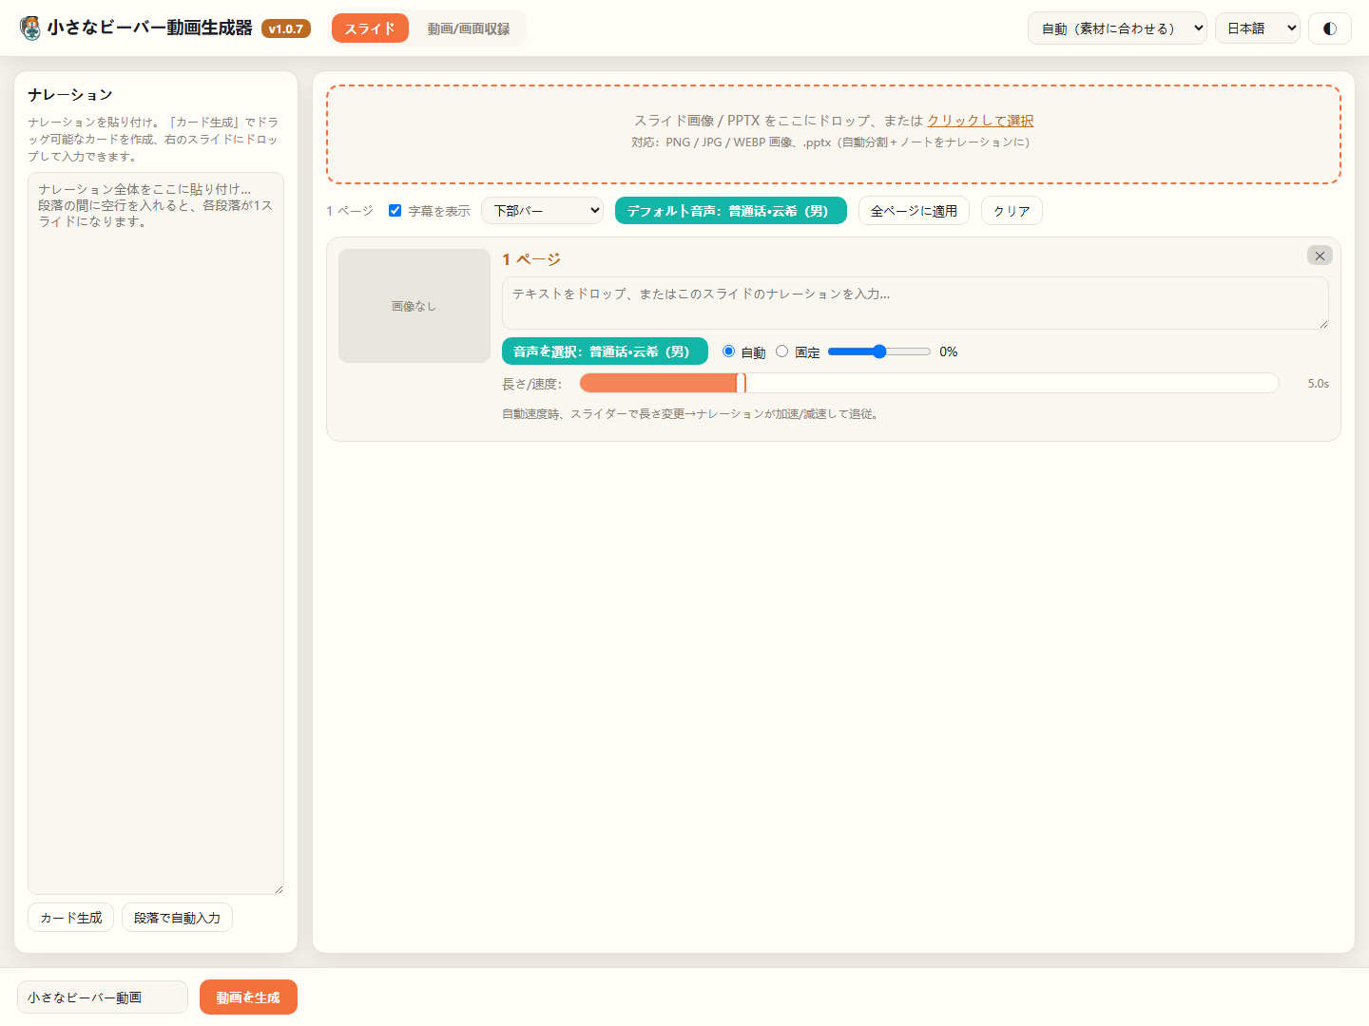Remove page 1 with the X button

coord(1320,256)
